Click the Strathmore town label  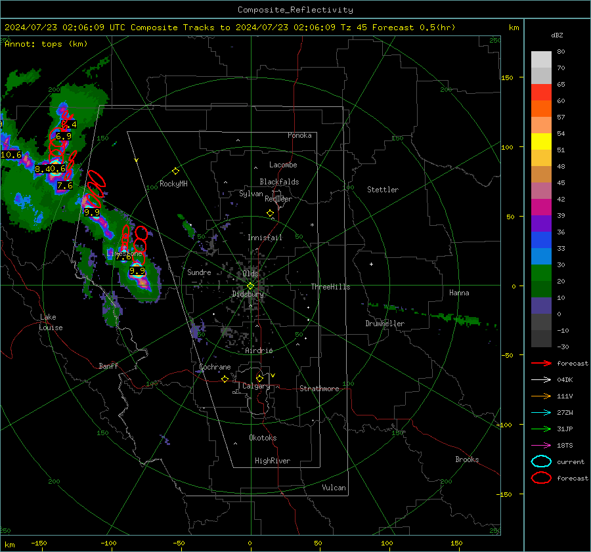[319, 389]
